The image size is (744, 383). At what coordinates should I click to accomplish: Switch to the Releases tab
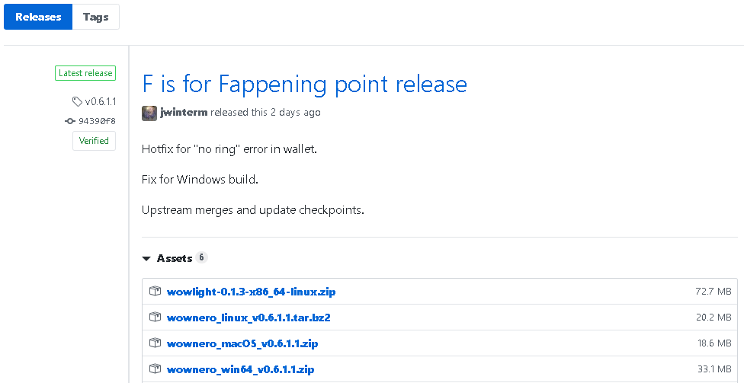38,17
